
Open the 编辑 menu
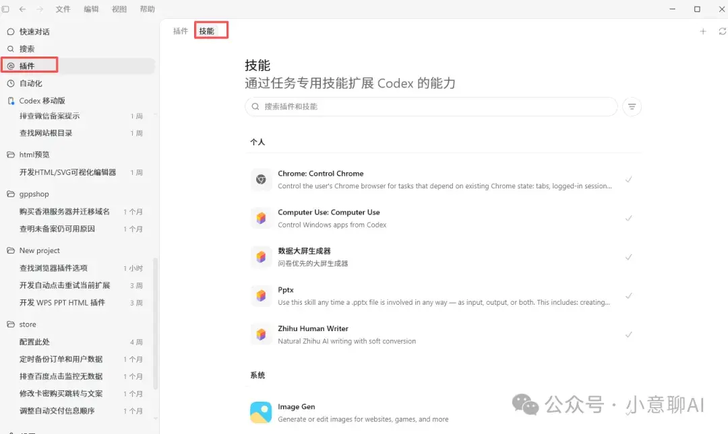tap(91, 9)
